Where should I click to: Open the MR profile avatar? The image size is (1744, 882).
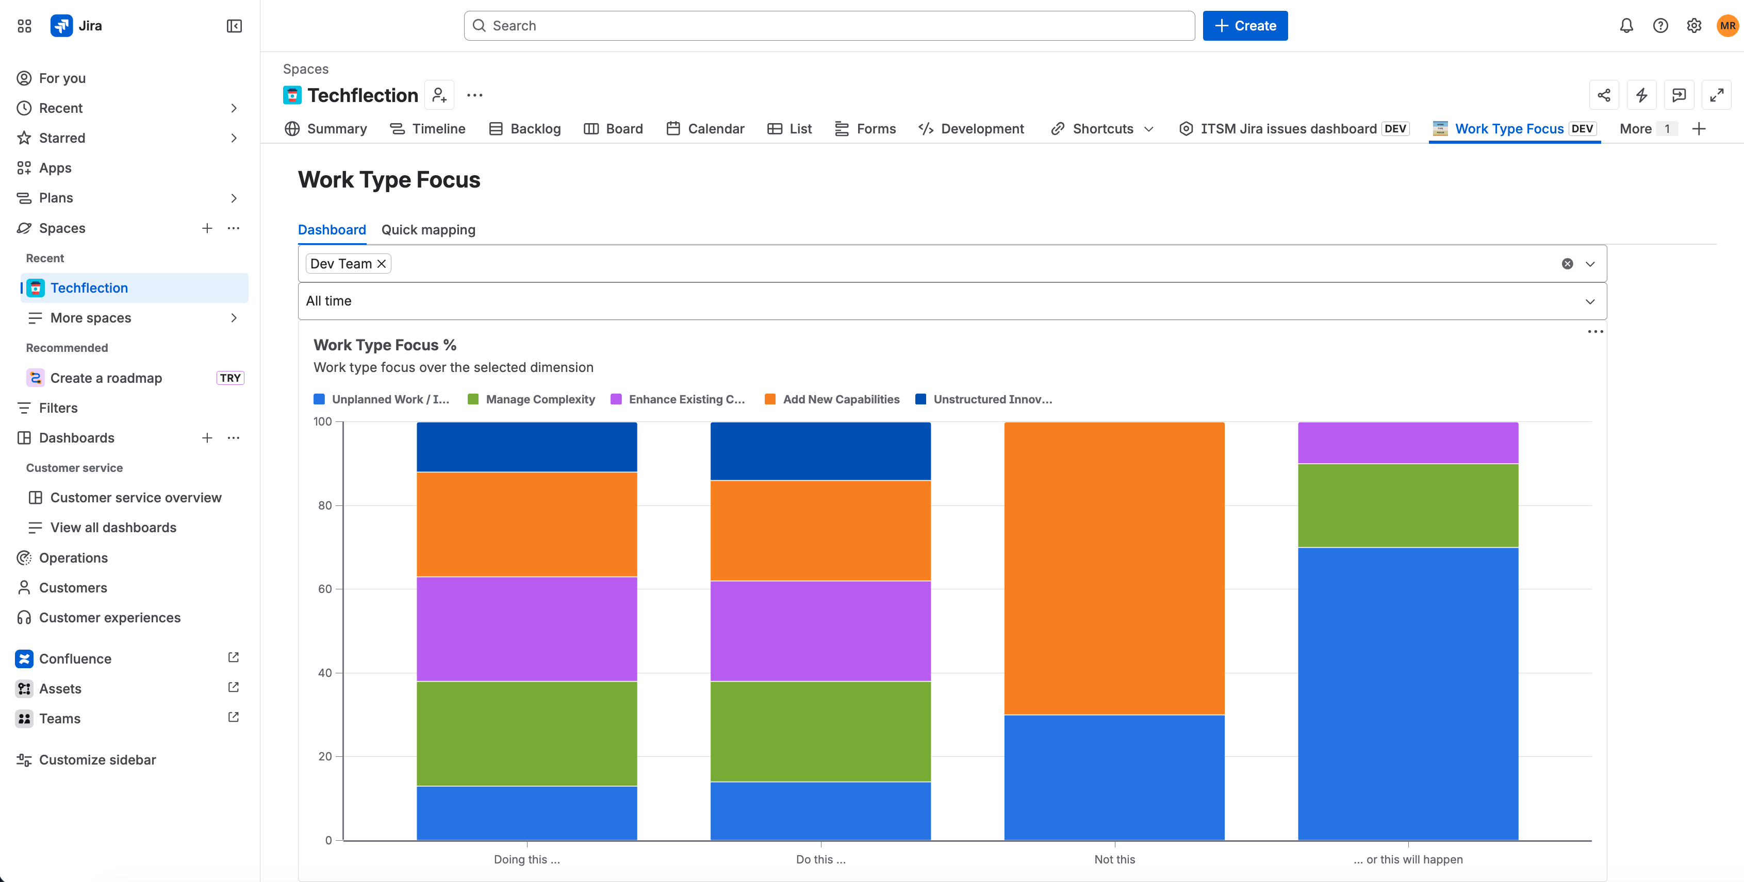[x=1727, y=26]
